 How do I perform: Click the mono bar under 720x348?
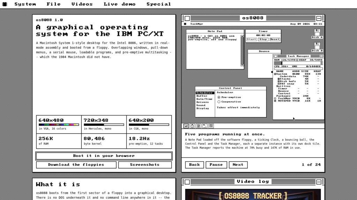[x=104, y=125]
